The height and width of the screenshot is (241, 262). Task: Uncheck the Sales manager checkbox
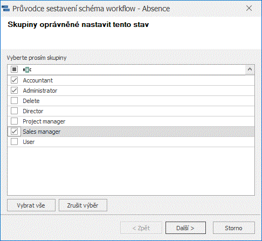14,132
